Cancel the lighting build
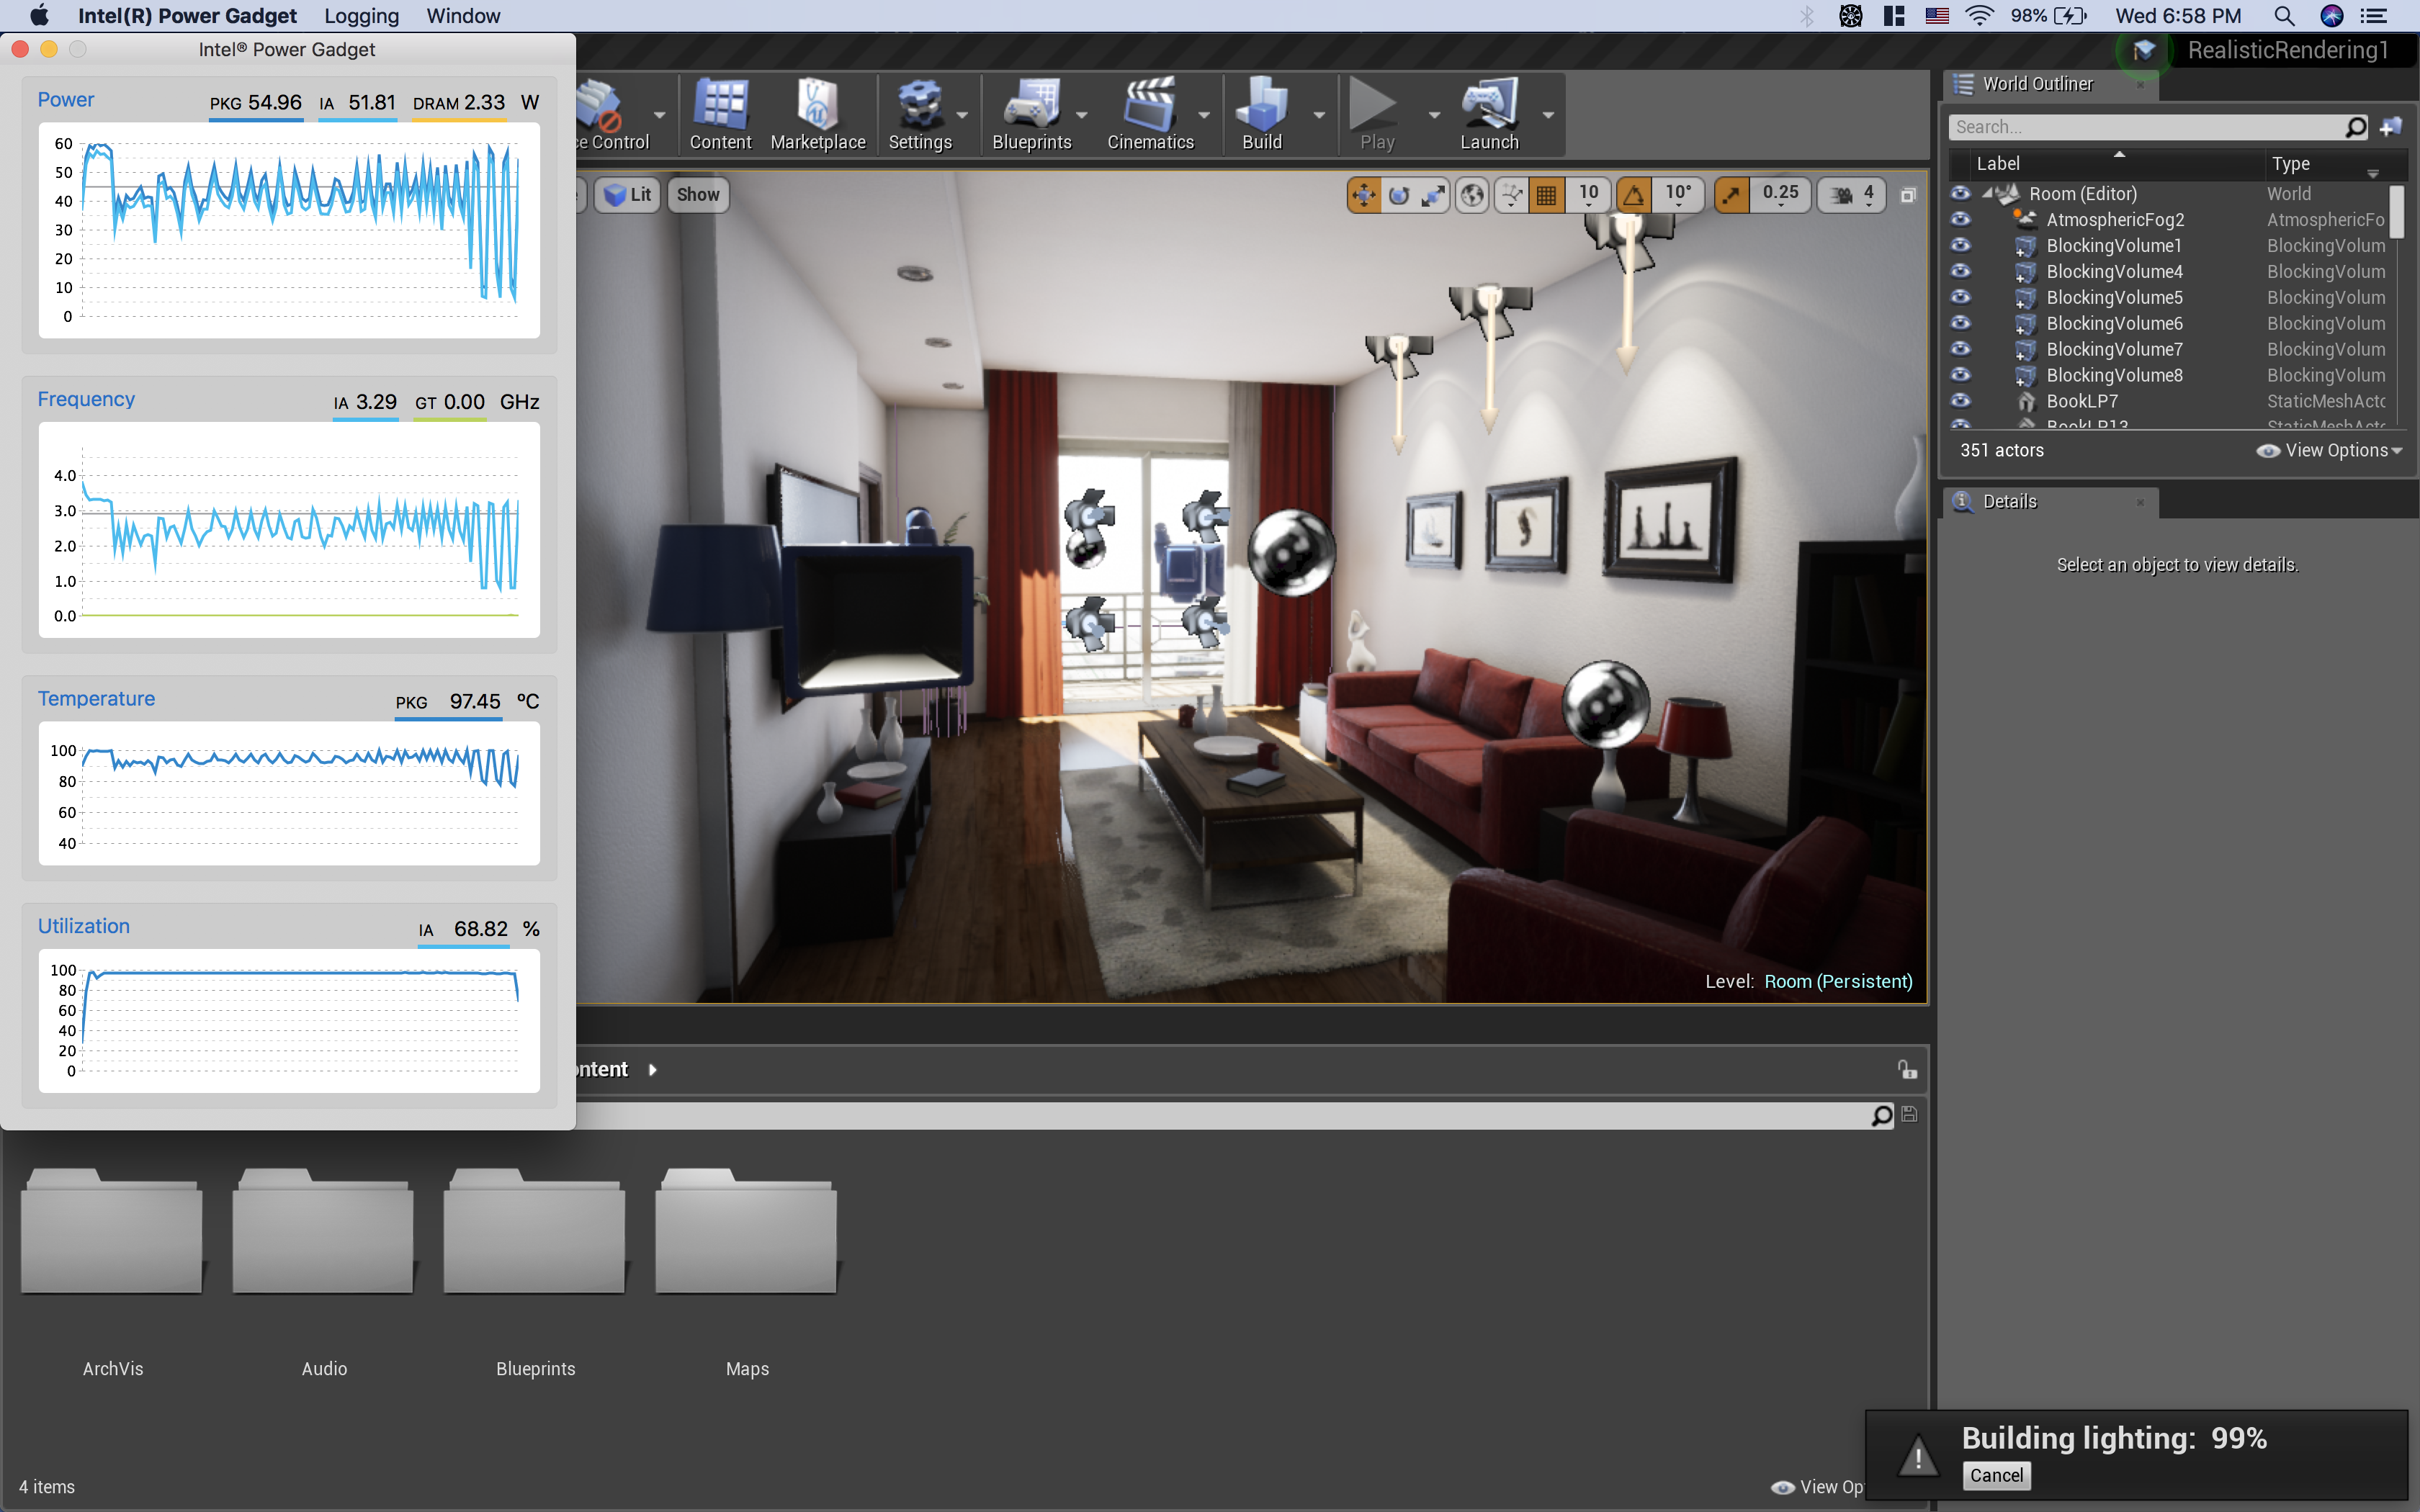 1996,1475
